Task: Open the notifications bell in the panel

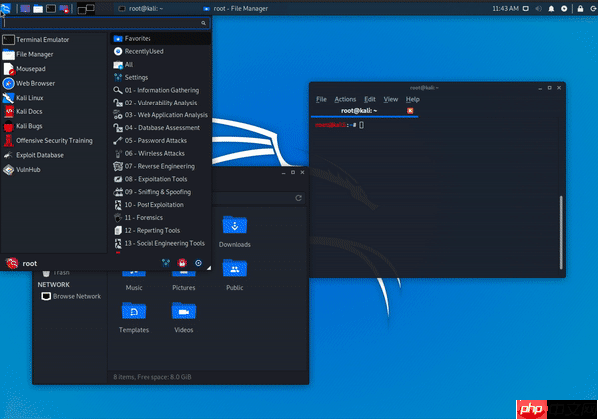Action: pyautogui.click(x=551, y=8)
